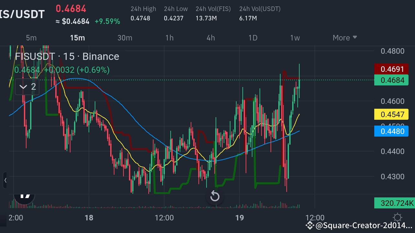
Task: Click the blue moving average label 0.4480
Action: click(x=391, y=131)
